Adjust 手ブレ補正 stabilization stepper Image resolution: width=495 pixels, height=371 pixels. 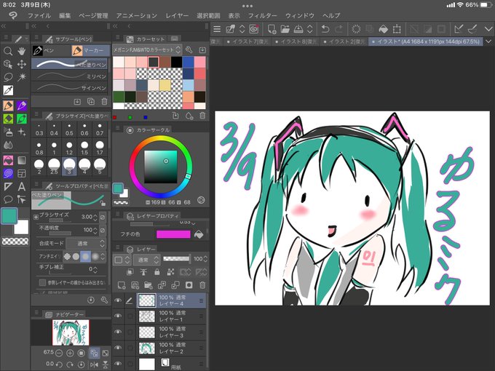click(x=95, y=269)
